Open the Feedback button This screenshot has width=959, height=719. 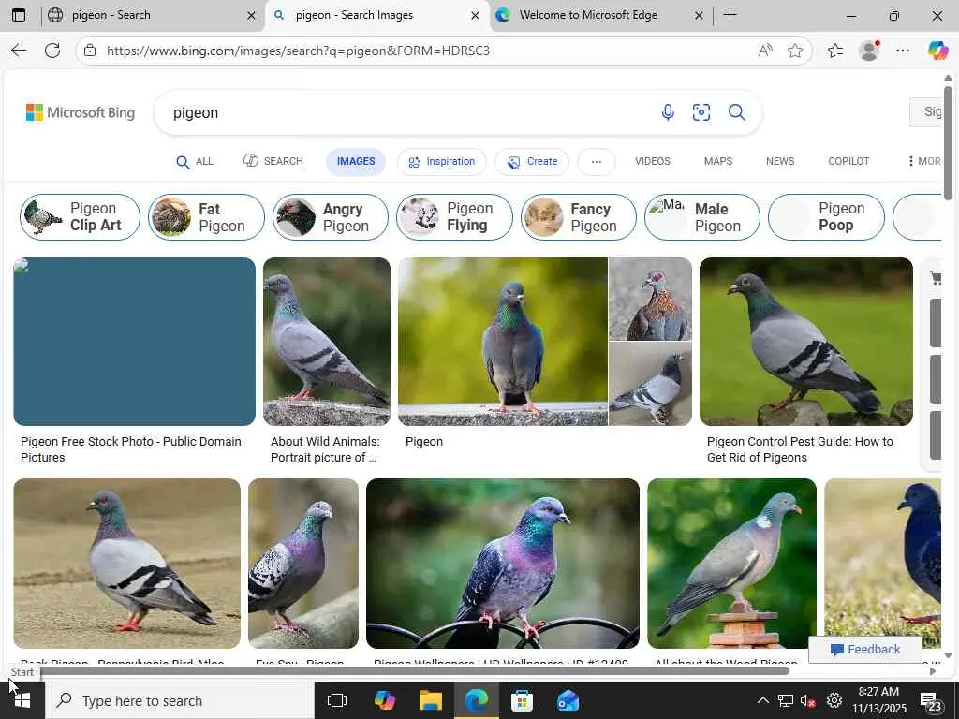pos(864,650)
